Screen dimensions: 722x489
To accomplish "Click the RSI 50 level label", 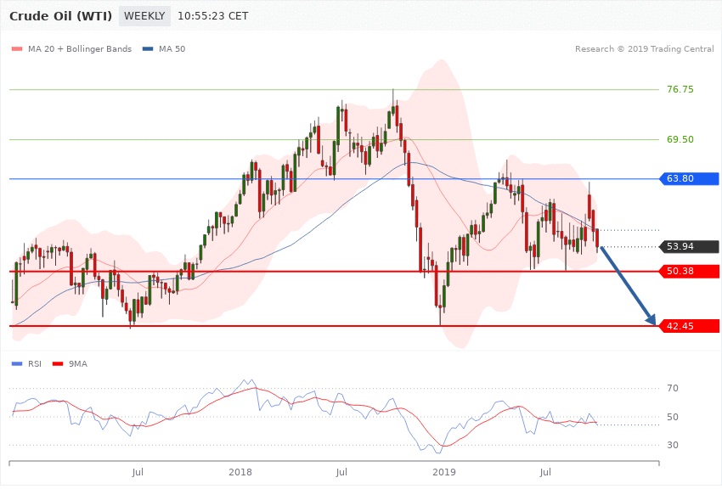I will click(673, 417).
